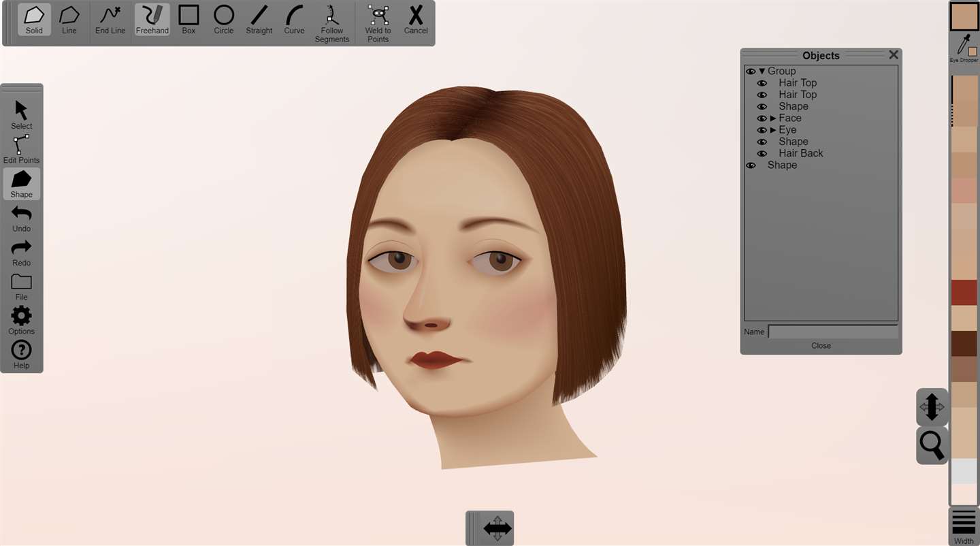Hide the Face object via eye icon
This screenshot has width=980, height=546.
pyautogui.click(x=762, y=118)
